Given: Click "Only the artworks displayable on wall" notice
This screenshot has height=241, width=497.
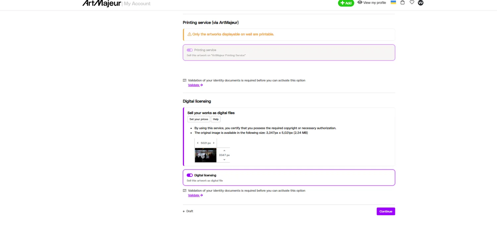Looking at the screenshot, I should (233, 34).
